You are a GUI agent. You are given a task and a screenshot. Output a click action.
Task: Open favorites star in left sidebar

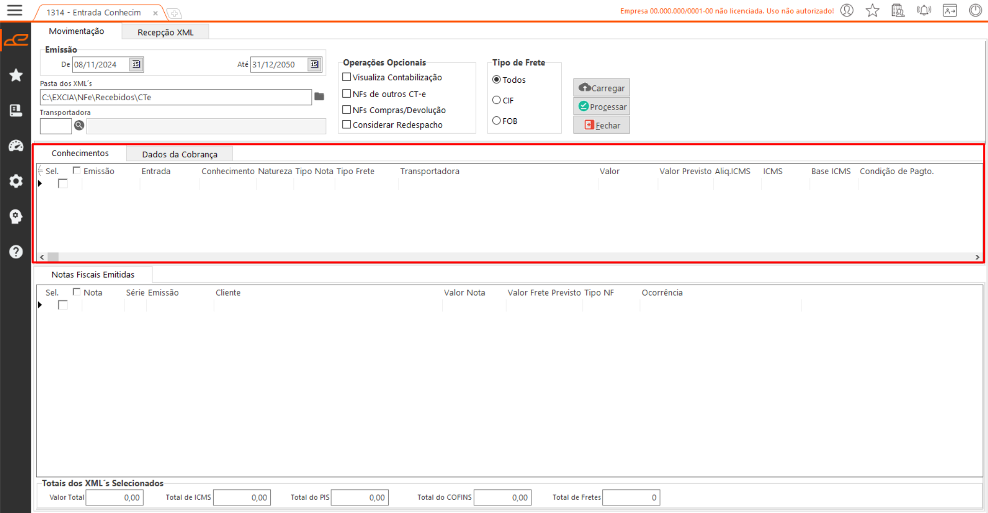pyautogui.click(x=16, y=76)
